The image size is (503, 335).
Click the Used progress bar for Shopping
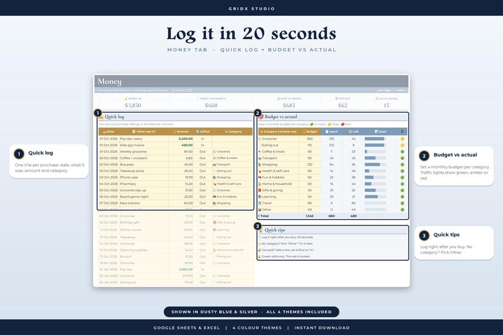pos(375,165)
